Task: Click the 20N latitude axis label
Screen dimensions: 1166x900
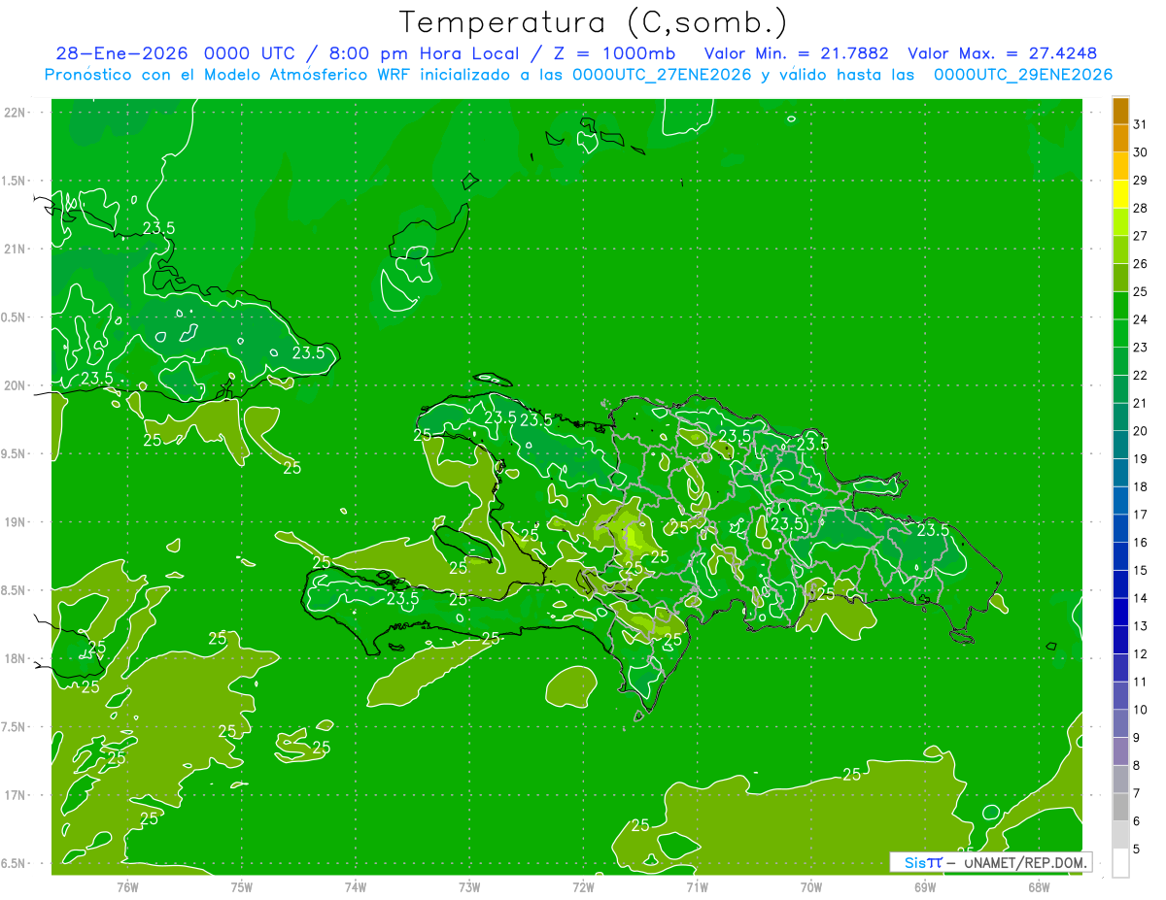Action: click(x=16, y=385)
